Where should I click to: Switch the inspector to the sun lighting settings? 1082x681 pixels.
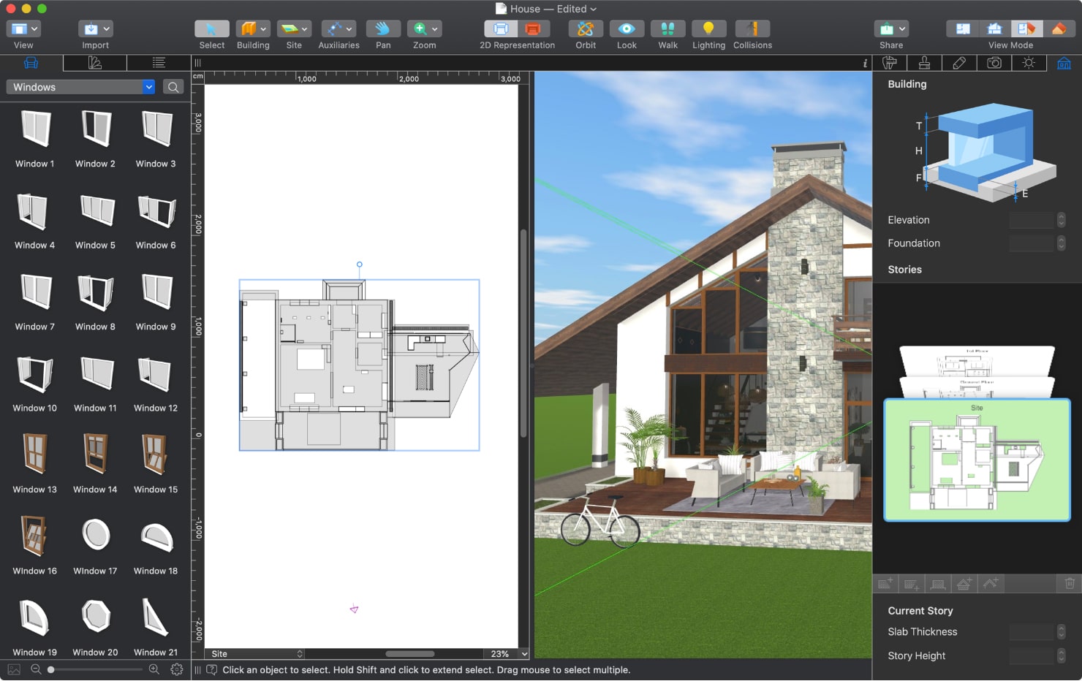pyautogui.click(x=1029, y=63)
